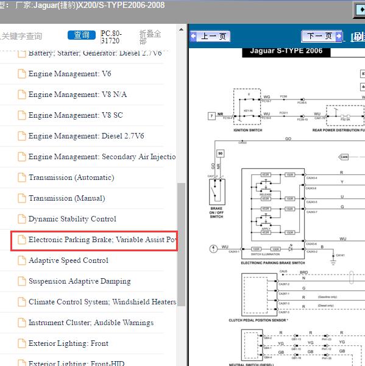
Task: Click the 折叠全部 collapse all link
Action: pyautogui.click(x=150, y=37)
